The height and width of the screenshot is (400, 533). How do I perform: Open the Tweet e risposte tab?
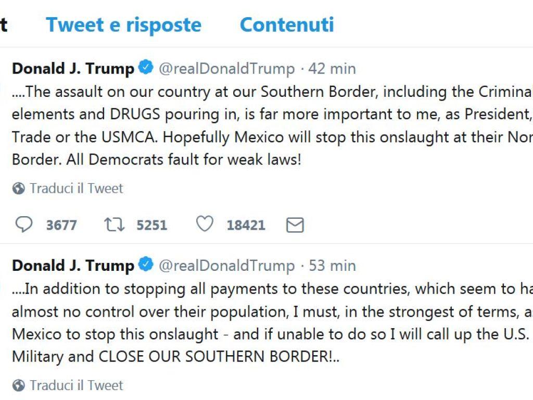pyautogui.click(x=123, y=24)
